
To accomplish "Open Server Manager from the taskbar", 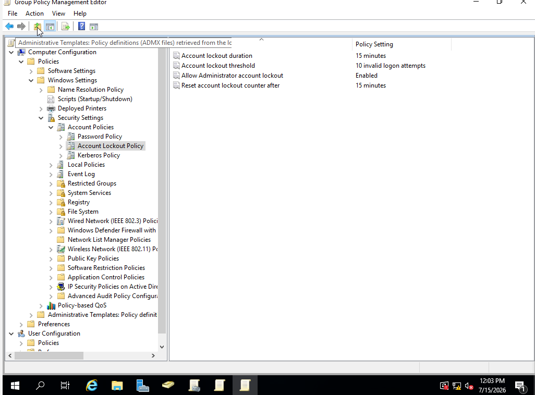I will coord(143,386).
